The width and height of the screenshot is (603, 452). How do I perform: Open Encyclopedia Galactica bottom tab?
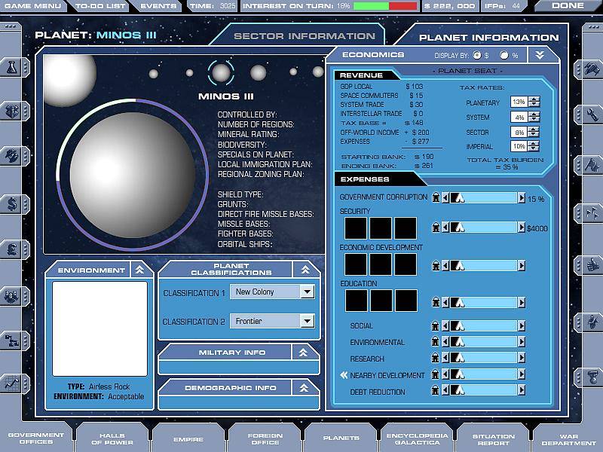tap(418, 439)
